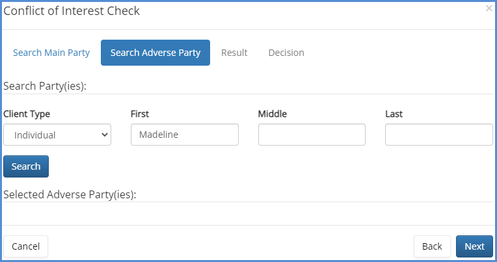This screenshot has width=497, height=262.
Task: Switch to the Search Main Party tab
Action: coord(51,53)
